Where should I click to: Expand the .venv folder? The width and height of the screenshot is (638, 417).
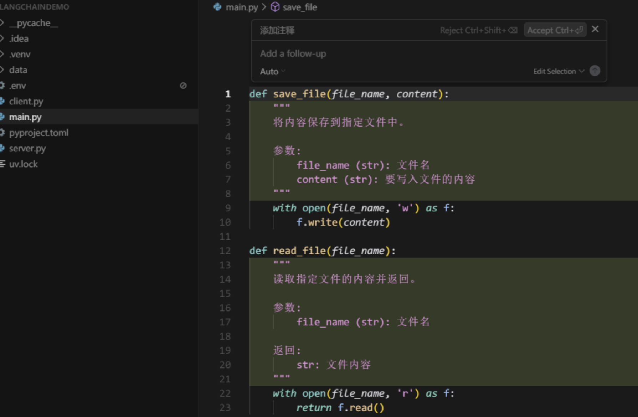[20, 55]
